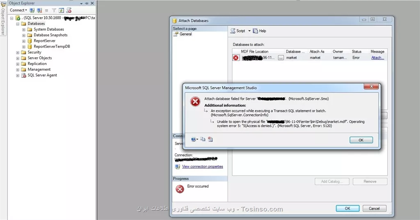The image size is (420, 220).
Task: Click the Connect Object Explorer toolbar icon
Action: coord(32,10)
